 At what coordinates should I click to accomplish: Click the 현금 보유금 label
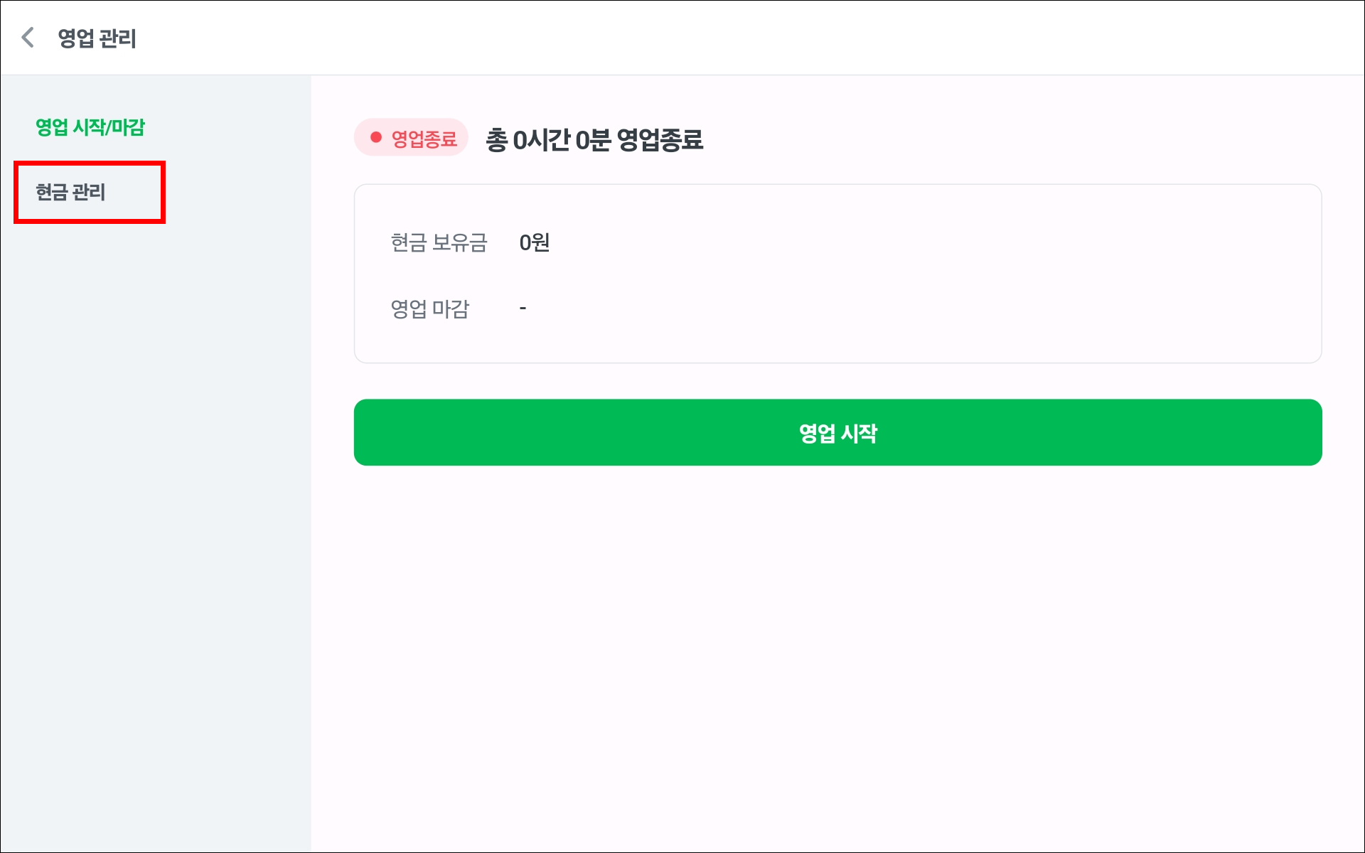point(439,242)
